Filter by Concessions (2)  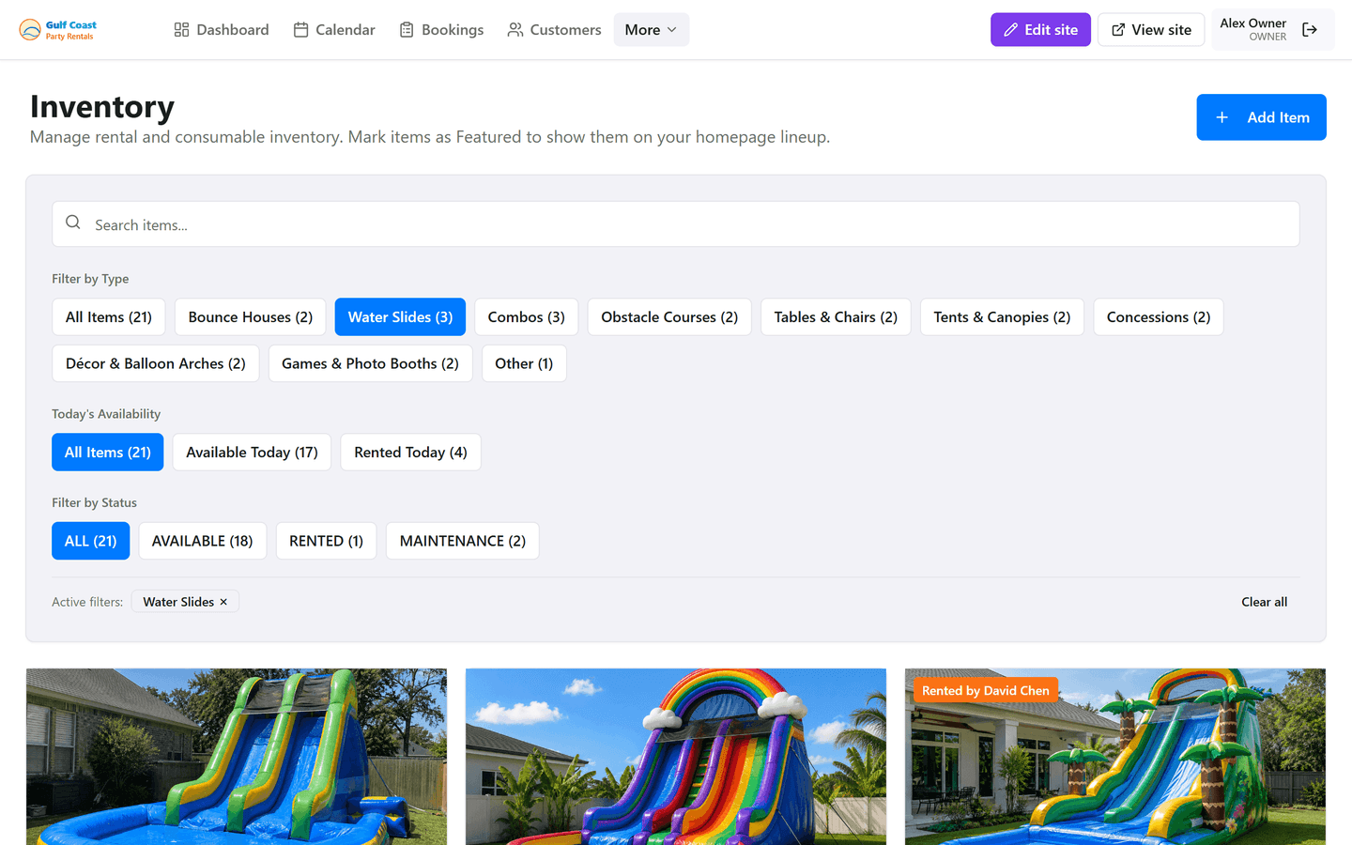1159,317
